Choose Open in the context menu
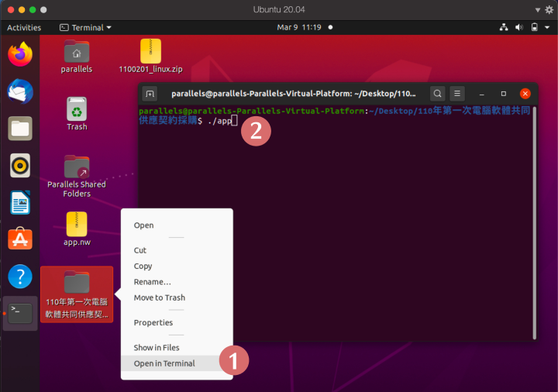The width and height of the screenshot is (558, 392). [x=177, y=225]
